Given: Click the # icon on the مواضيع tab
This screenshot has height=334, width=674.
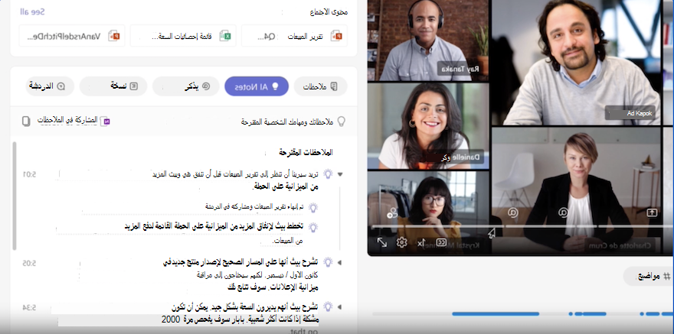Looking at the screenshot, I should tap(667, 277).
